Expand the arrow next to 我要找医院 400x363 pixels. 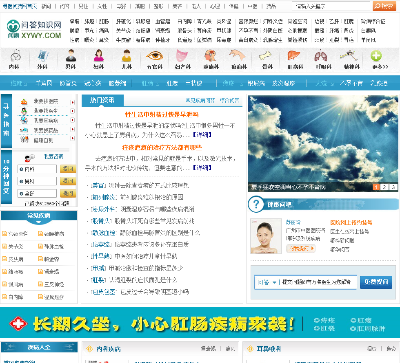(x=73, y=102)
